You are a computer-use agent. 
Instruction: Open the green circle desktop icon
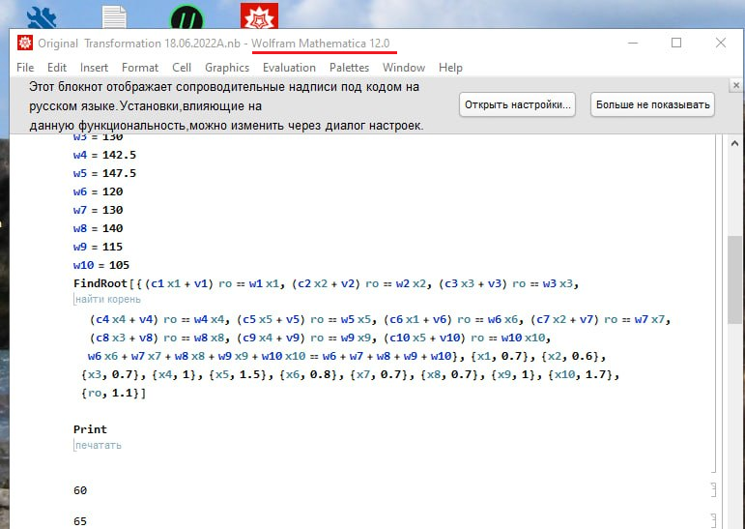[185, 16]
